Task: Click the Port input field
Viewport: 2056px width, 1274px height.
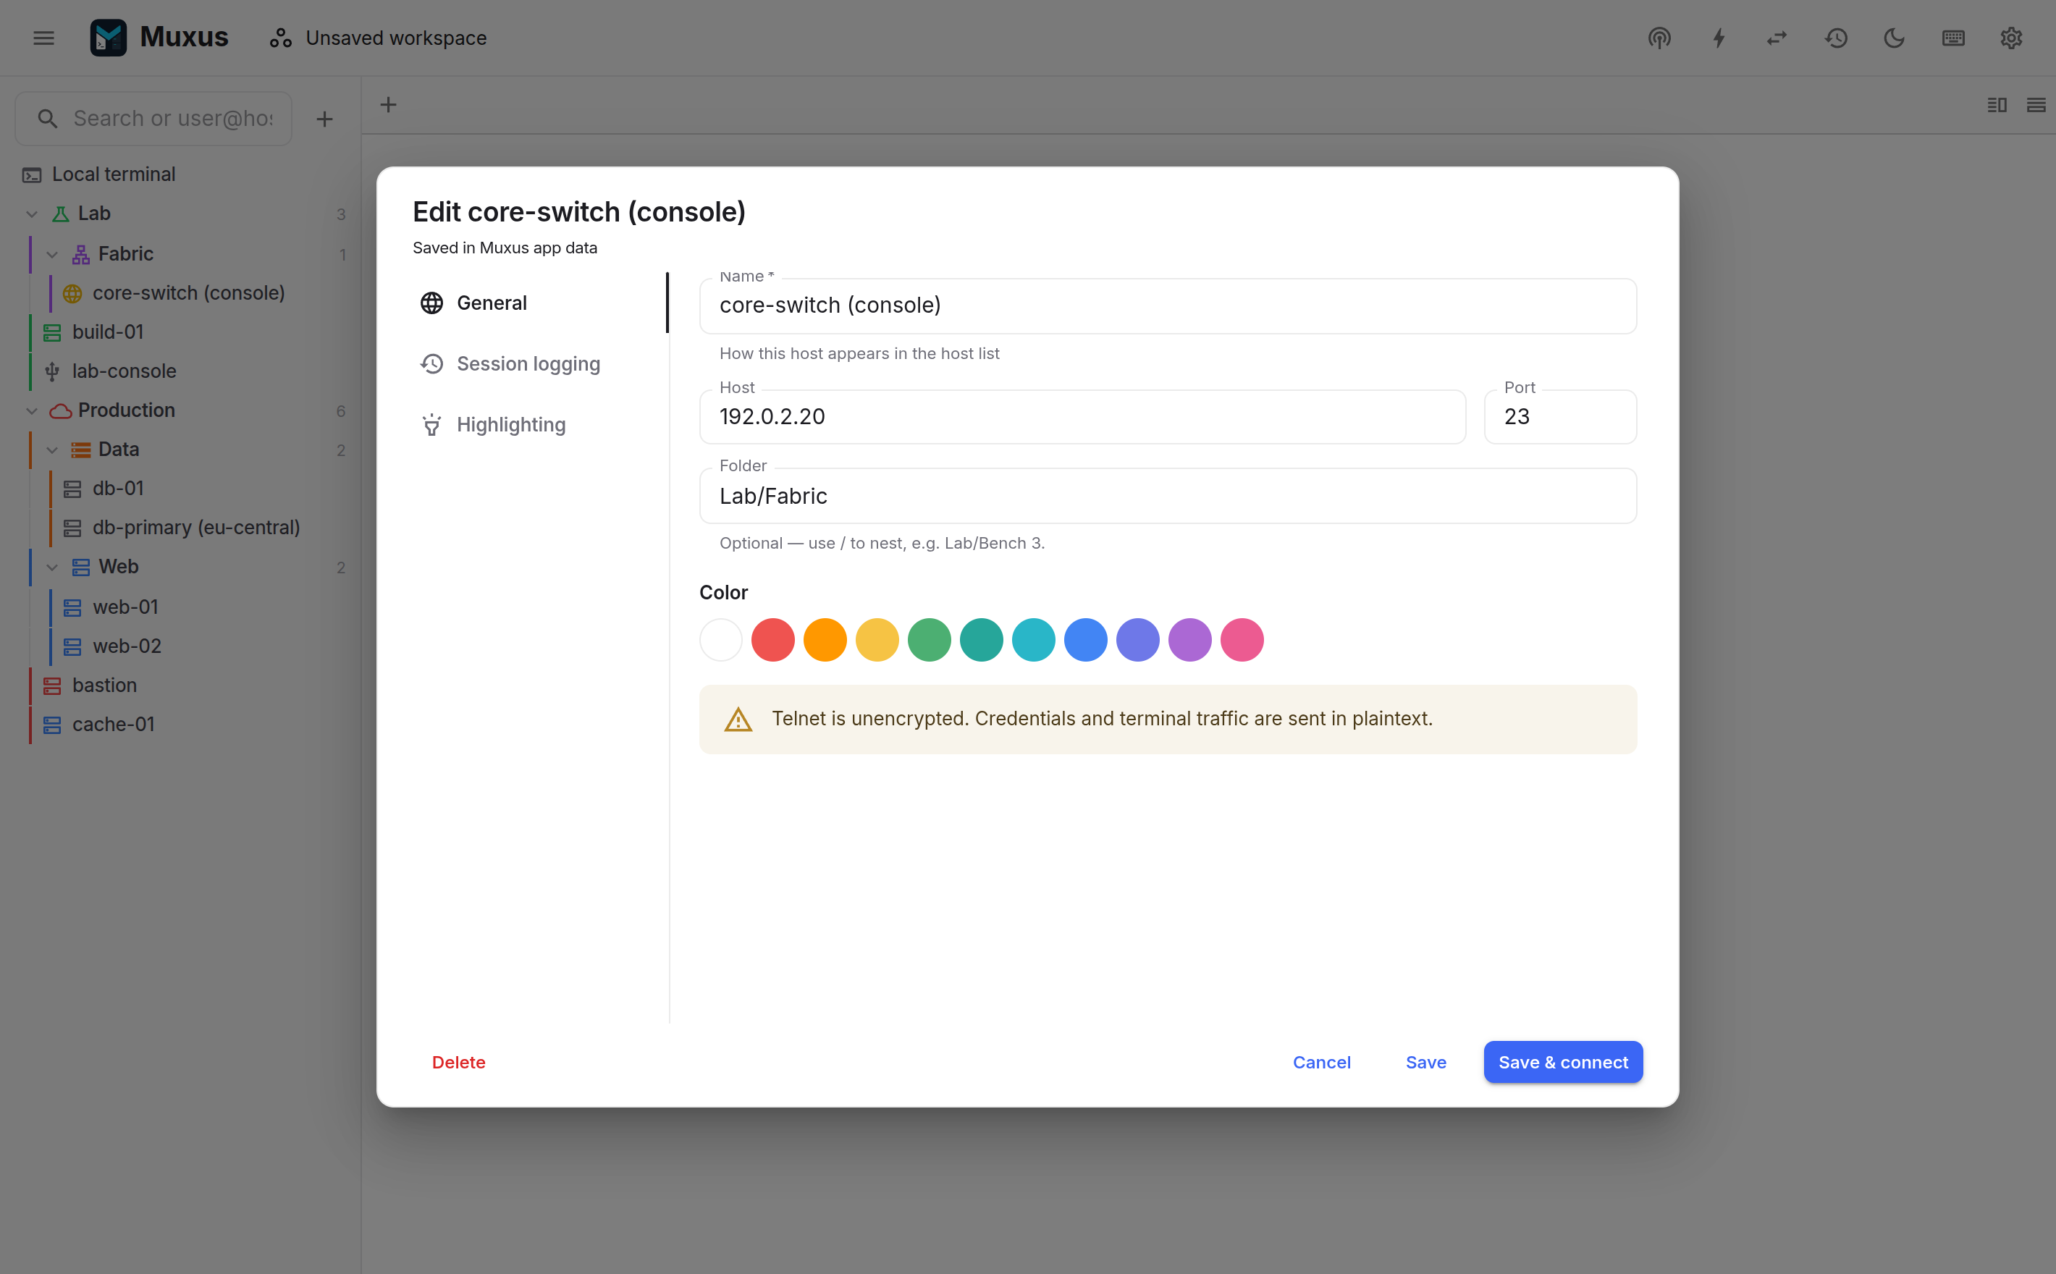Action: (1559, 416)
